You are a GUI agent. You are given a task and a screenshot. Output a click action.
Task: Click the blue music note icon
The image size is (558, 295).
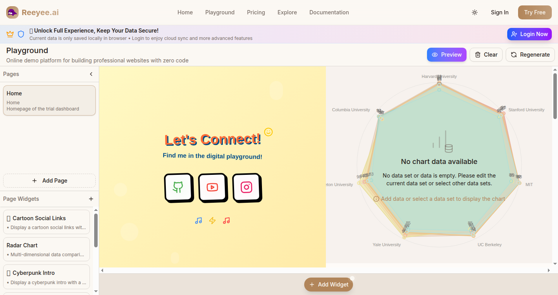click(198, 221)
